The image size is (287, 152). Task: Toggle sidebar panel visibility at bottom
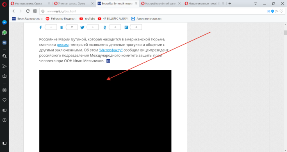coord(5,143)
